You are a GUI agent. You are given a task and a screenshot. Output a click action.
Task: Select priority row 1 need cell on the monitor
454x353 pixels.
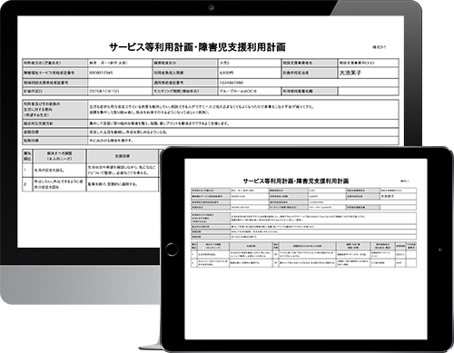tap(59, 171)
